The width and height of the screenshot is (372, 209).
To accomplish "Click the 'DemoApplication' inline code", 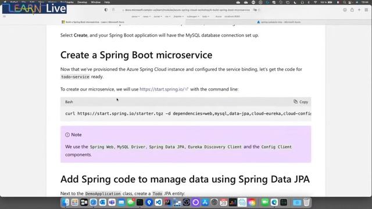I will [x=103, y=193].
